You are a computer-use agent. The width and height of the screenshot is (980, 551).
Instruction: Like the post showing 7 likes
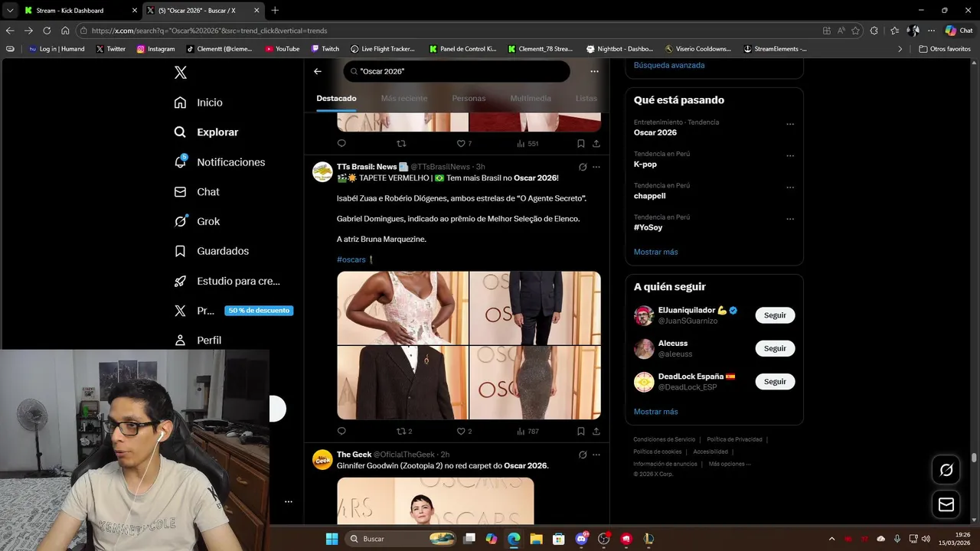coord(464,143)
